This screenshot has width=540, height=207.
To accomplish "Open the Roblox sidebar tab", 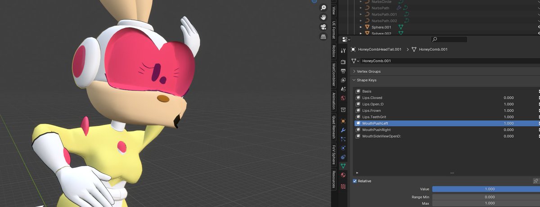I will pyautogui.click(x=333, y=50).
